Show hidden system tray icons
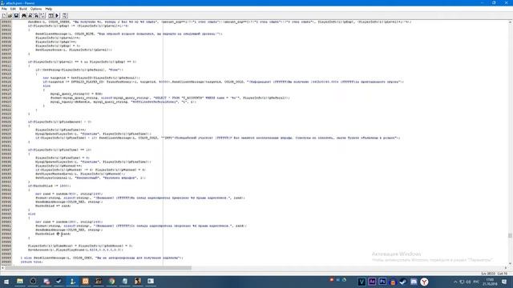Viewport: 513px width, 288px height. (455, 282)
